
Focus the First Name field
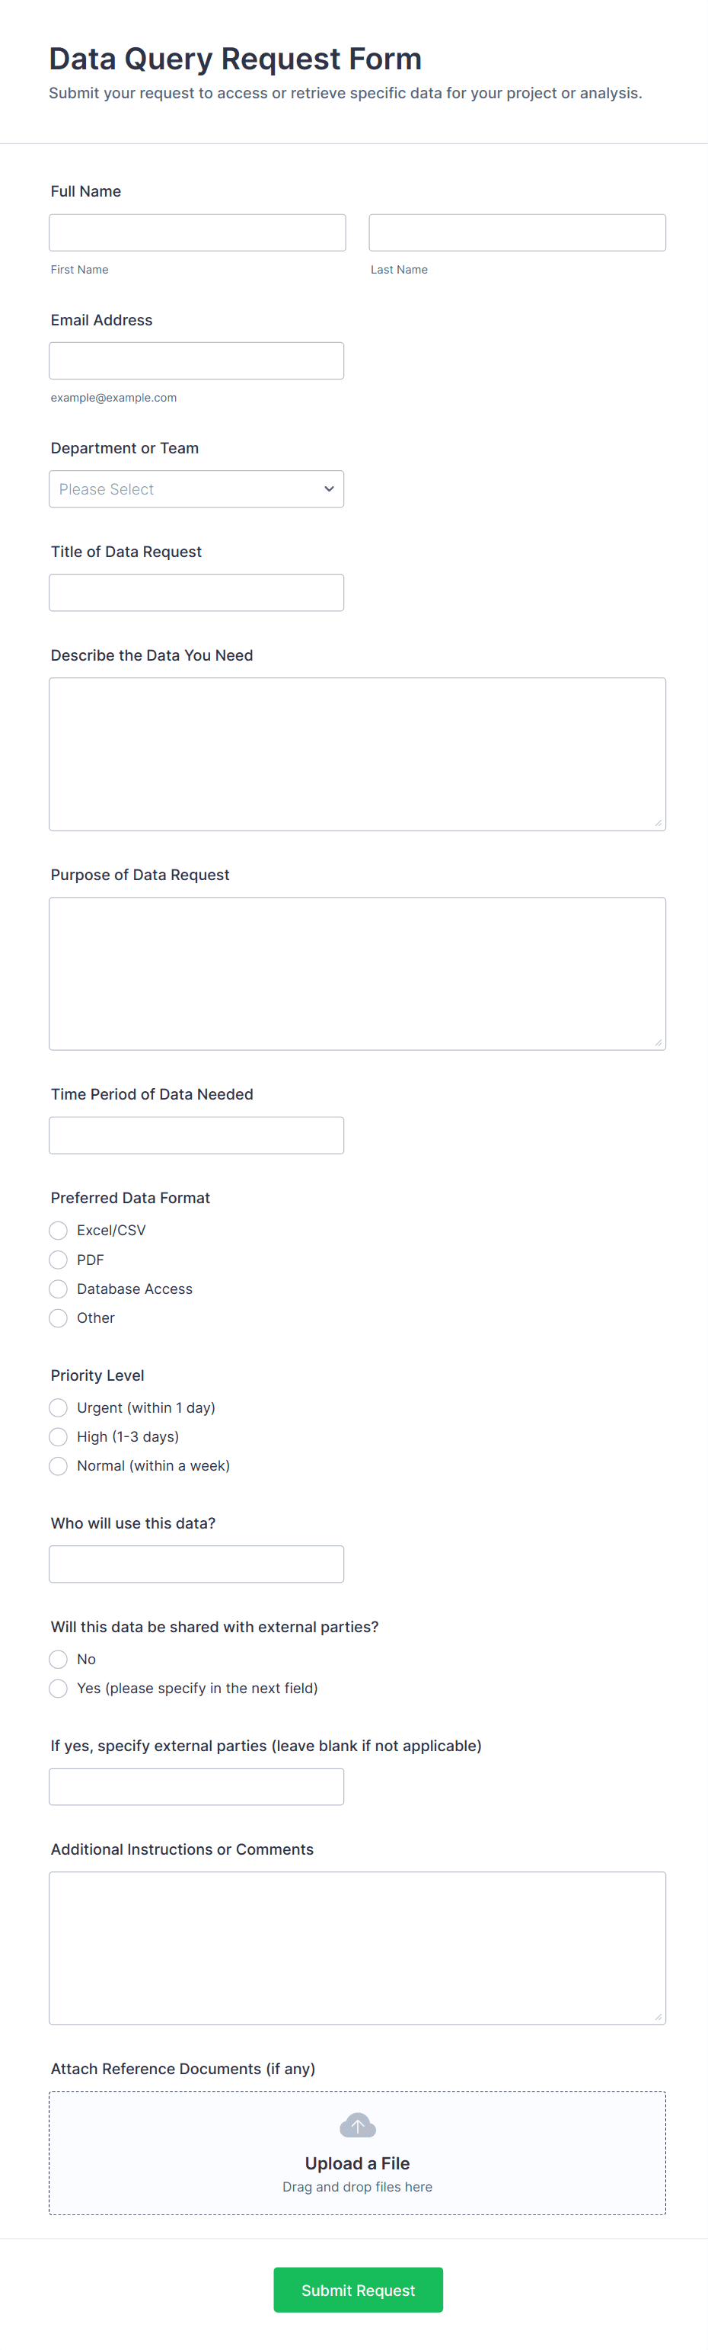[197, 232]
